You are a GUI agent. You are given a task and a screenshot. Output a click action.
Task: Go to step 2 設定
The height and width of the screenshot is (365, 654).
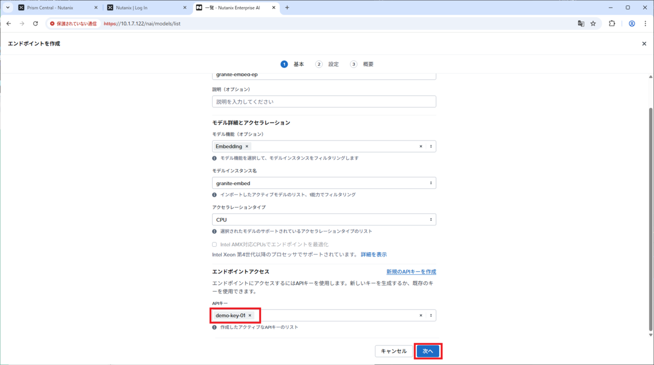(x=328, y=64)
